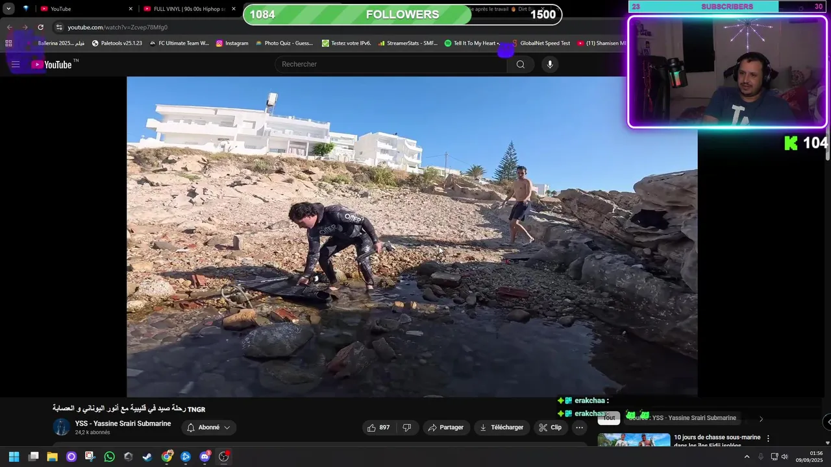Open the bookmarks apps grid icon
The width and height of the screenshot is (831, 467).
pos(8,43)
